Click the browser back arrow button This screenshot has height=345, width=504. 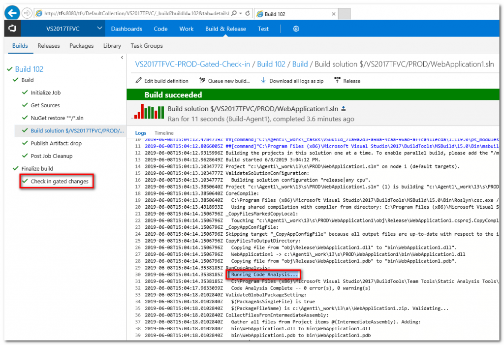[x=12, y=13]
